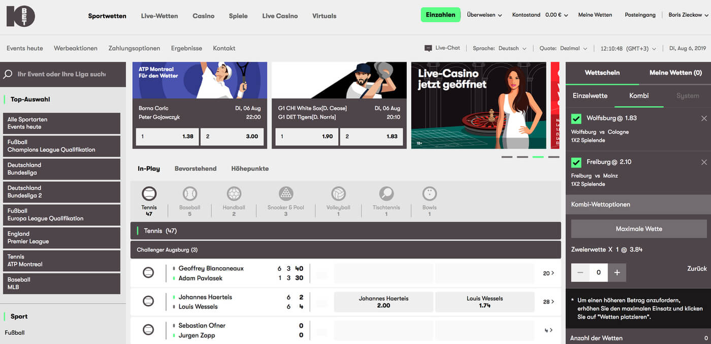The height and width of the screenshot is (344, 711).
Task: Open the Virtuals main tab
Action: click(x=325, y=16)
